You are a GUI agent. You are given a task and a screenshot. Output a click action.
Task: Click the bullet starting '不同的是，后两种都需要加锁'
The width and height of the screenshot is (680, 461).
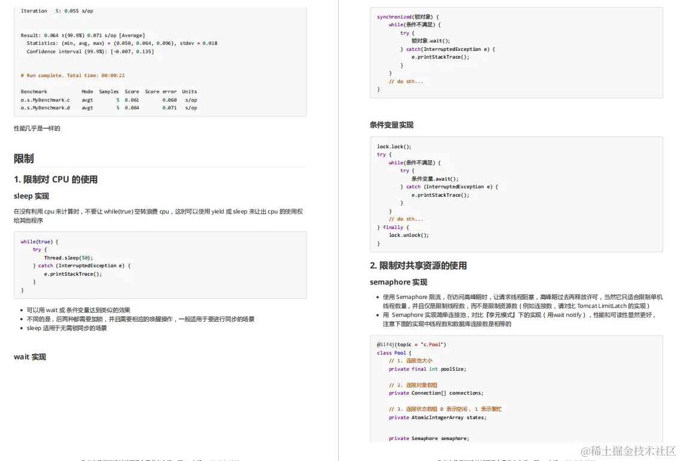(x=140, y=319)
